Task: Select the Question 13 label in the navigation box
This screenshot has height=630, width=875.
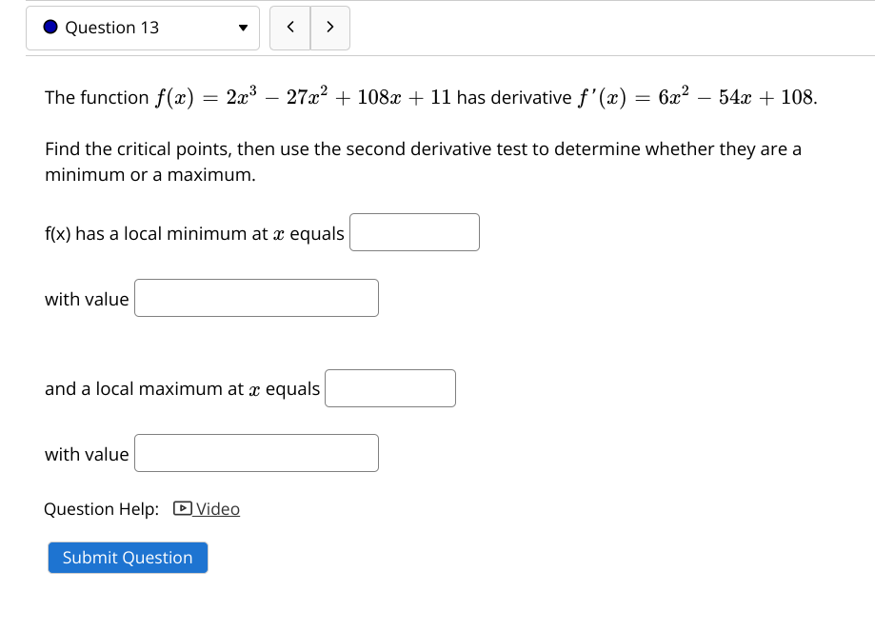Action: 112,28
